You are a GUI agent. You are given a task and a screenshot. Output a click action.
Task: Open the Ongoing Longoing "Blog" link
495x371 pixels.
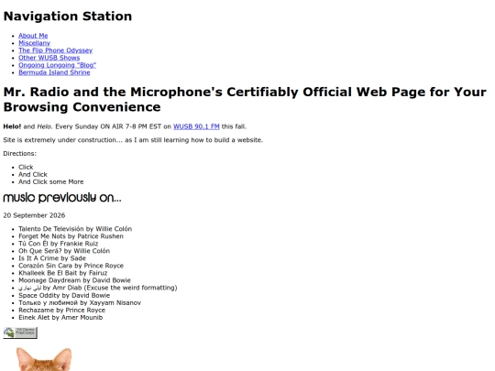[x=58, y=65]
